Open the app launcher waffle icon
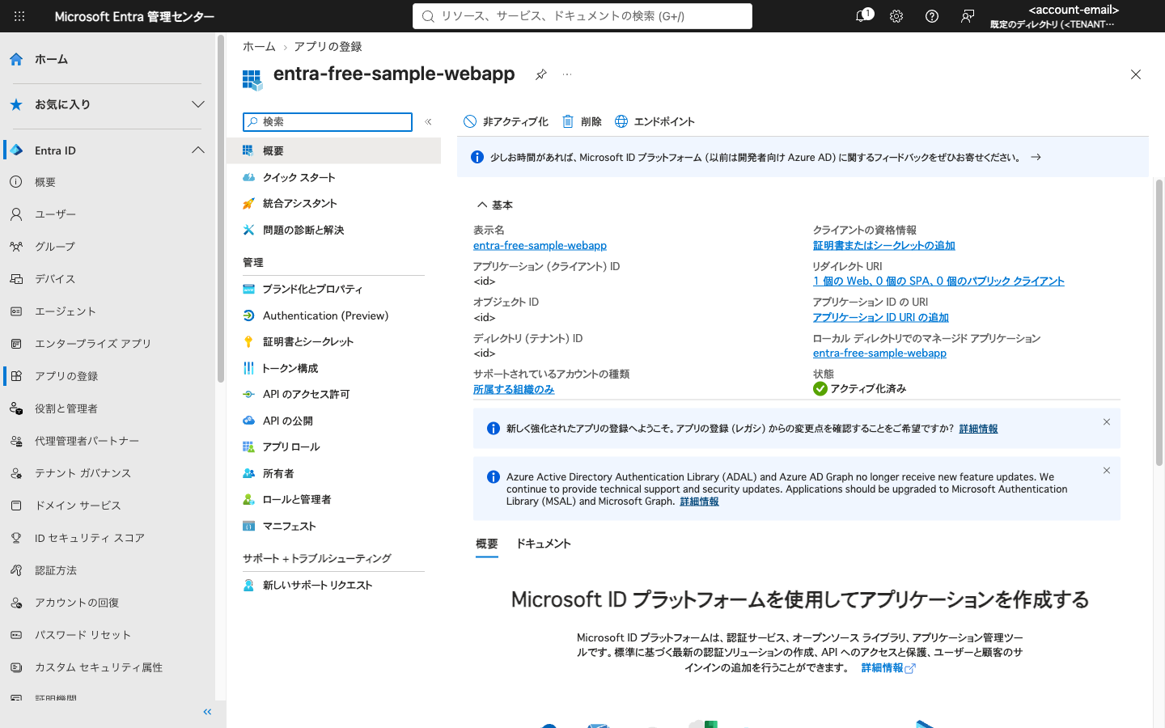This screenshot has height=728, width=1165. 19,16
